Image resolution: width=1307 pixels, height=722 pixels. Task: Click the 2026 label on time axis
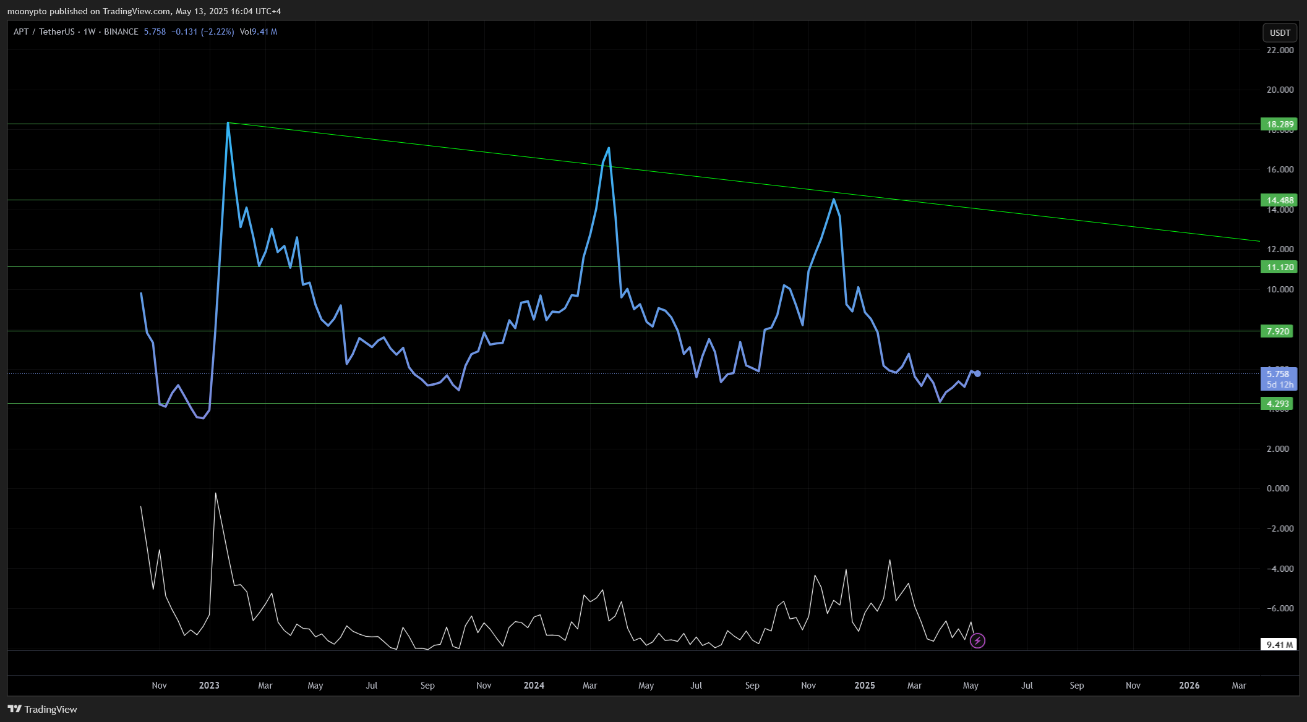coord(1189,686)
